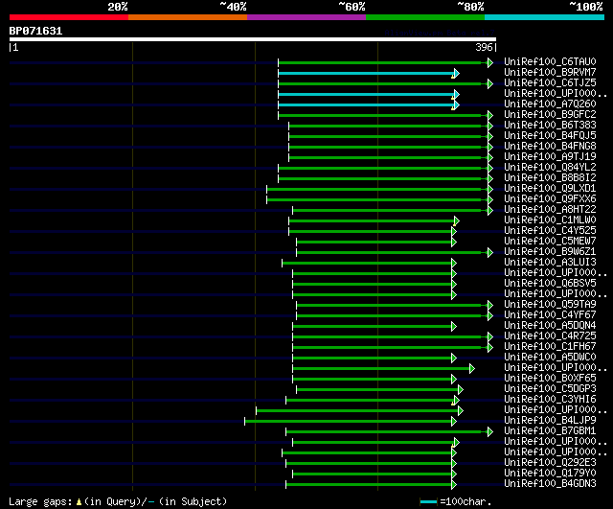Select the UniRef100_B4GDN3 label
Screen dimensions: 613x509
550,484
